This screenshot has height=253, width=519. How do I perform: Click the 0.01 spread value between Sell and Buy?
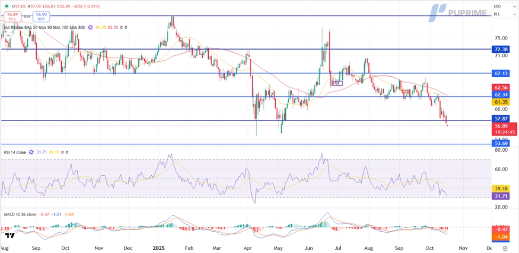click(x=26, y=16)
